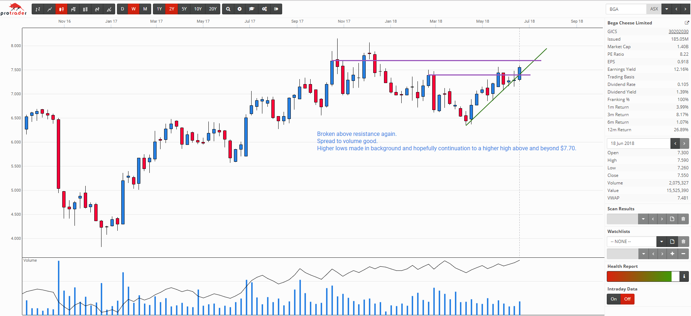
Task: Click the Market Cap value 1.40B
Action: click(682, 47)
